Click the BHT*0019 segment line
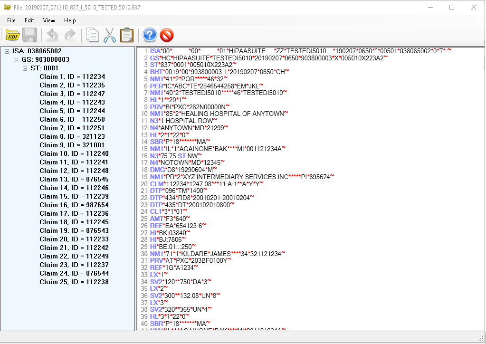The width and height of the screenshot is (486, 344). coord(219,72)
